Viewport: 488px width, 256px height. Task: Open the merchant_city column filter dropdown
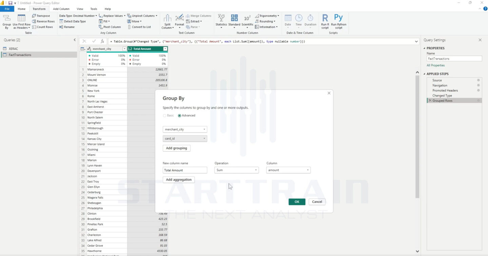click(x=124, y=49)
